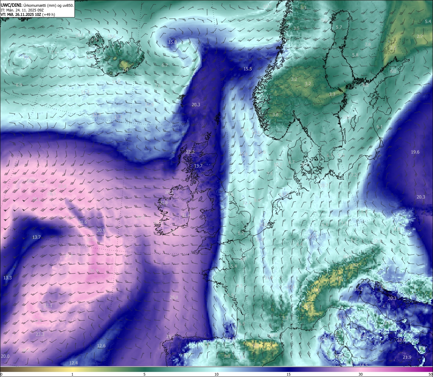
Task: Click the yellow band above the 1 tick
Action: click(72, 369)
